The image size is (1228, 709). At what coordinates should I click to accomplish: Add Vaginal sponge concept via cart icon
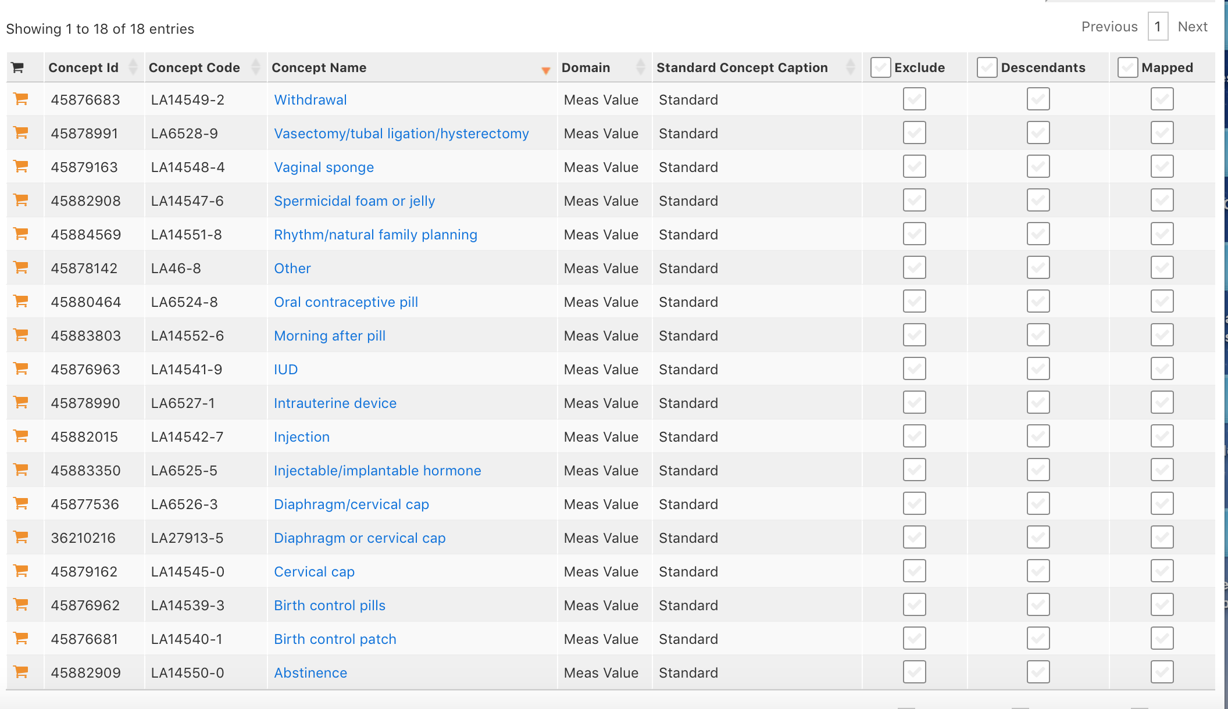21,167
